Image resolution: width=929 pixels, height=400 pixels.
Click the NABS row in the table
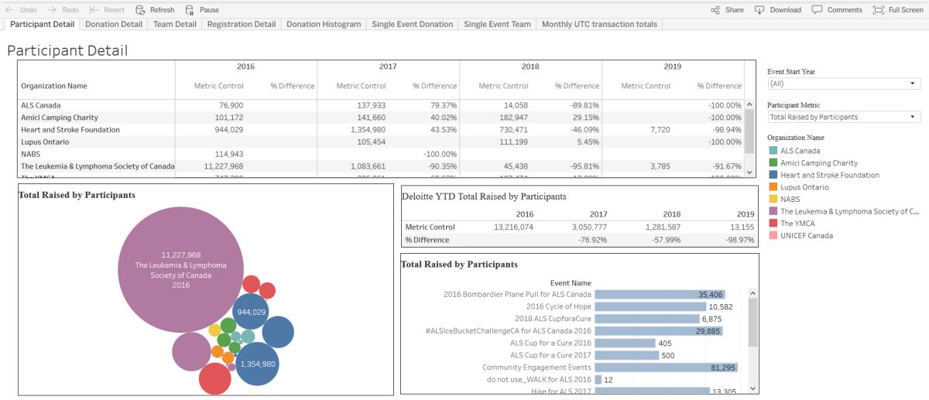(381, 155)
